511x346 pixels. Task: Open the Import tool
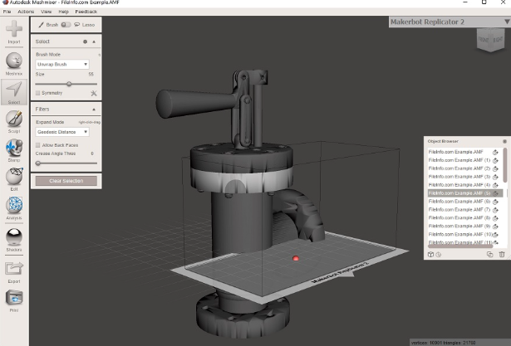(x=14, y=32)
